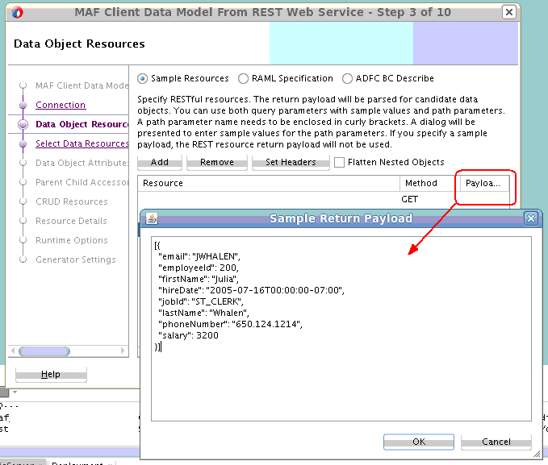Click the "employeeId": 200 line
Screen dimensions: 548x465
199,268
